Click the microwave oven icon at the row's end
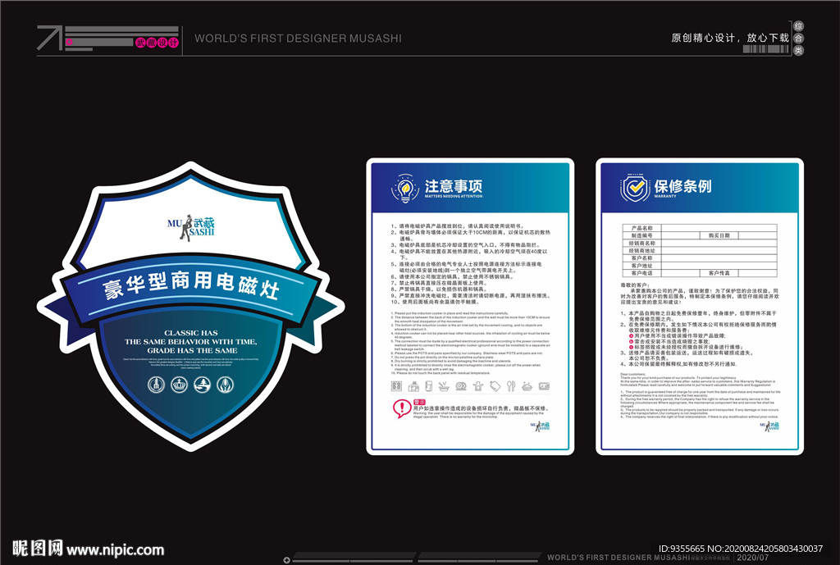 tap(545, 385)
